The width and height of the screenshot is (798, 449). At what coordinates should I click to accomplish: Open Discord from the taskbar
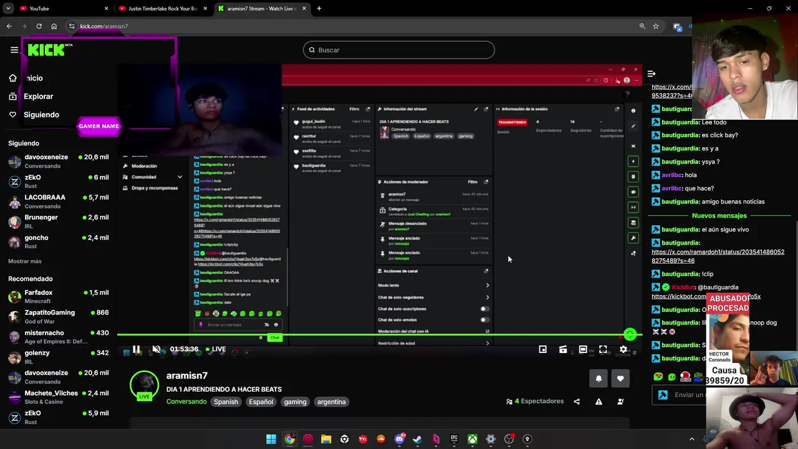click(400, 439)
